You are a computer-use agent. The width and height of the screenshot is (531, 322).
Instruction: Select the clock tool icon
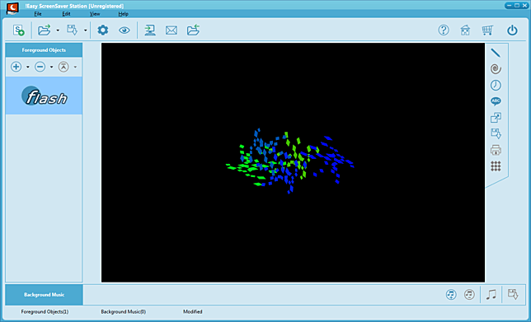click(x=496, y=86)
